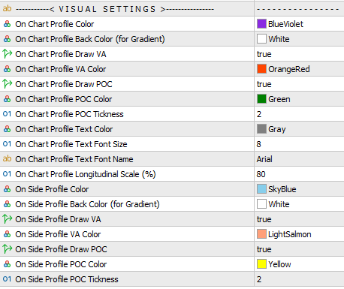Click boolean icon beside On Side Profile Draw VA
The width and height of the screenshot is (344, 289).
pos(8,219)
